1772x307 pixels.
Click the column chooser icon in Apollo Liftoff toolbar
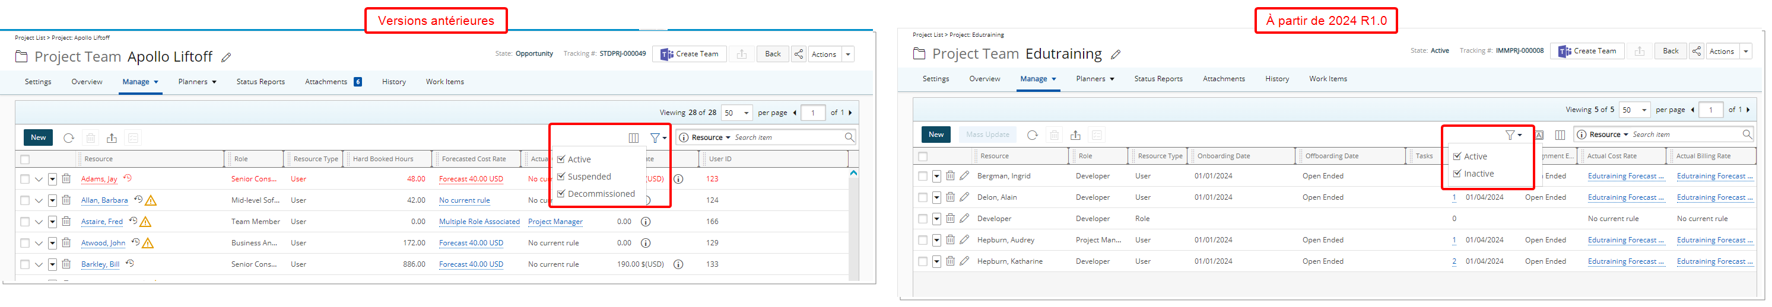(x=634, y=138)
